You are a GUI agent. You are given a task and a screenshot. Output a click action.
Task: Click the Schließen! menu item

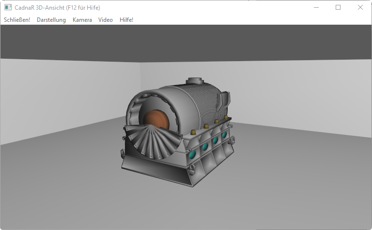pos(17,20)
